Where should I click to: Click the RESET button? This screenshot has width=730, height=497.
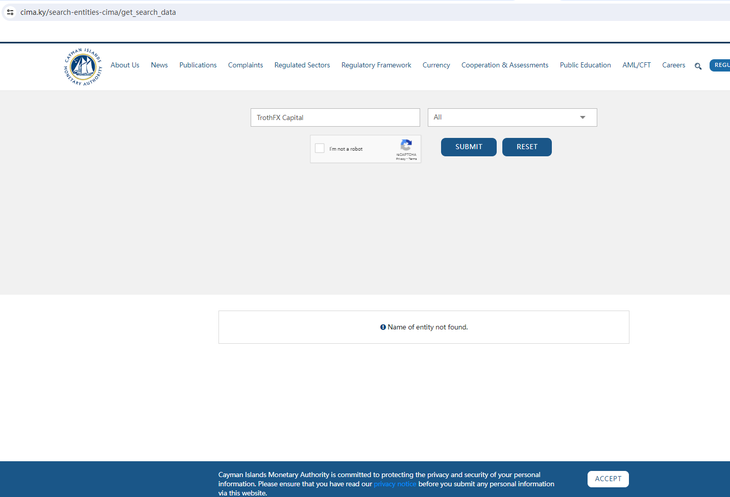pos(527,147)
